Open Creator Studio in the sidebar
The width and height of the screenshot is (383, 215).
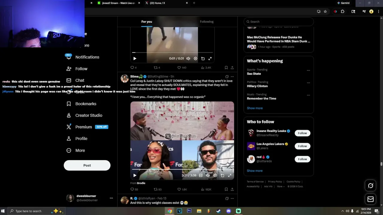[x=85, y=115]
